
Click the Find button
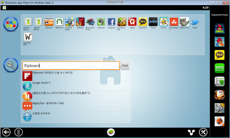click(125, 66)
